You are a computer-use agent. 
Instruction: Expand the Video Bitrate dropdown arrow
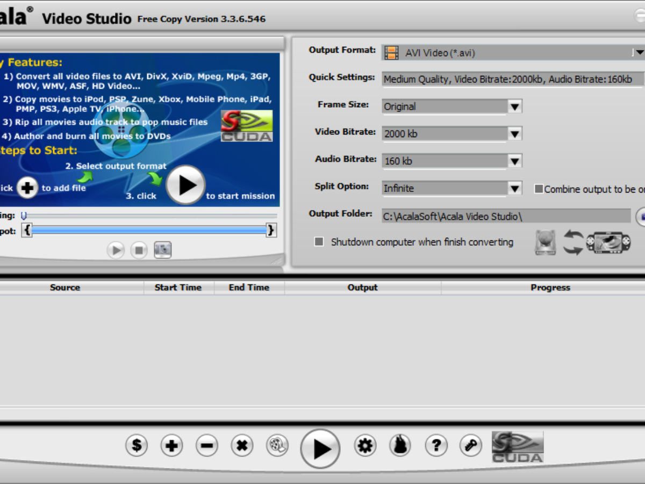pos(515,133)
